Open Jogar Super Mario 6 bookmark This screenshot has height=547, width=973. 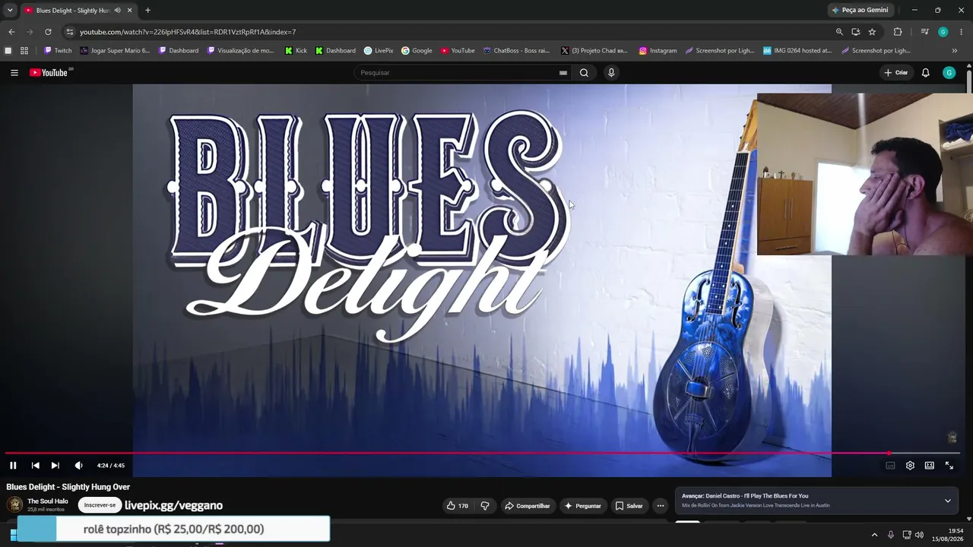pos(115,51)
